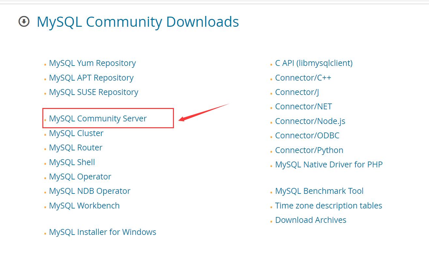Screen dimensions: 429x262
Task: Visit the MySQL Benchmark Tool link
Action: pyautogui.click(x=319, y=191)
